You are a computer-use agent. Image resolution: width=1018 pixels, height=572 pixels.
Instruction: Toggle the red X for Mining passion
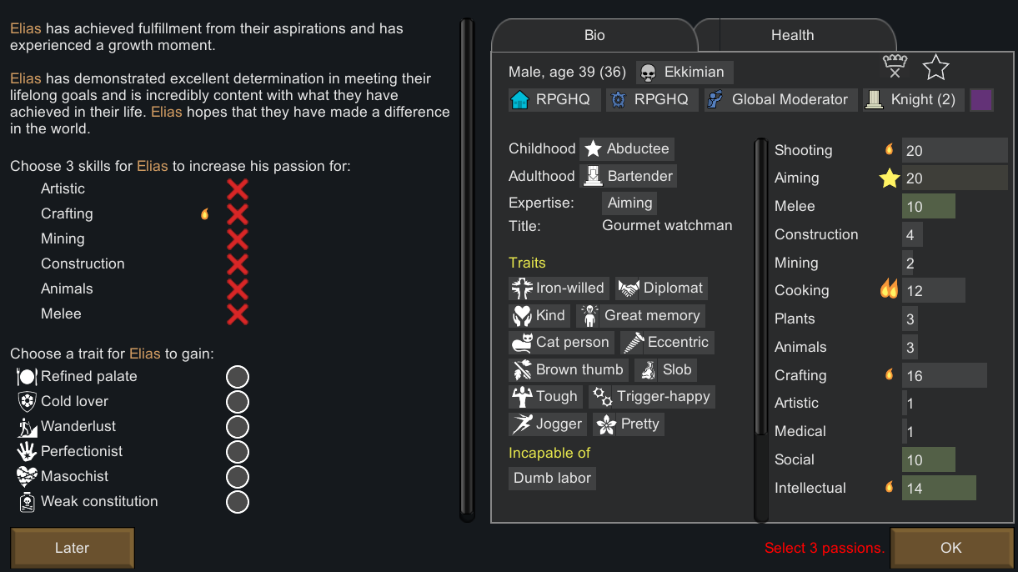point(238,239)
